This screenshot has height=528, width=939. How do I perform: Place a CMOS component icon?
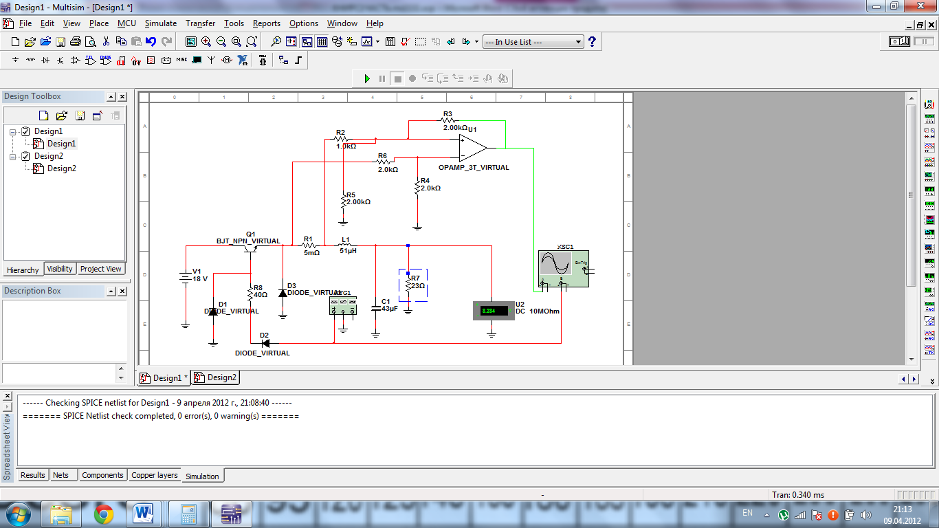pos(106,60)
